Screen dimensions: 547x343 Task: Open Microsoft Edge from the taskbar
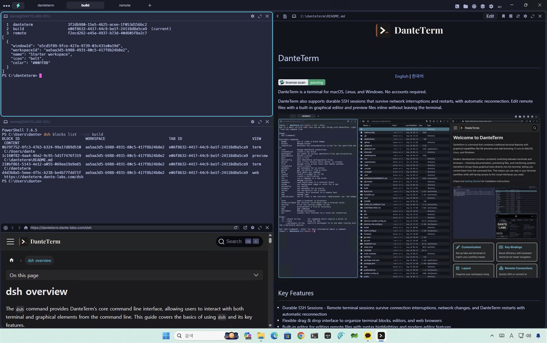pyautogui.click(x=274, y=336)
